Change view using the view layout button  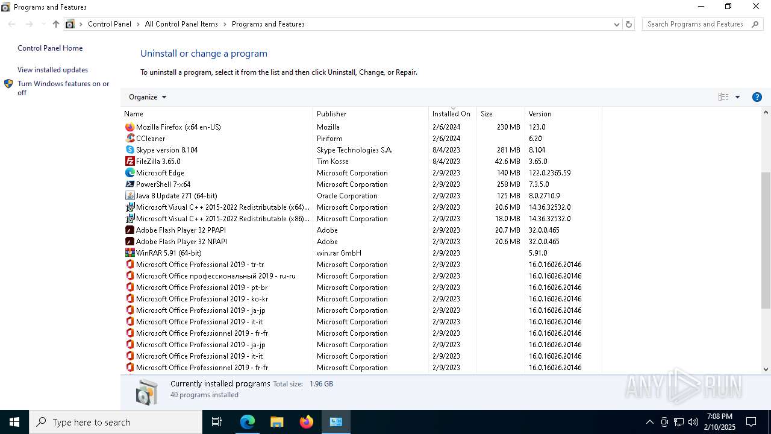coord(723,97)
